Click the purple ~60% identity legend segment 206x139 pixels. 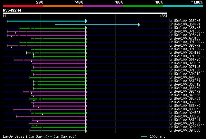pos(103,6)
